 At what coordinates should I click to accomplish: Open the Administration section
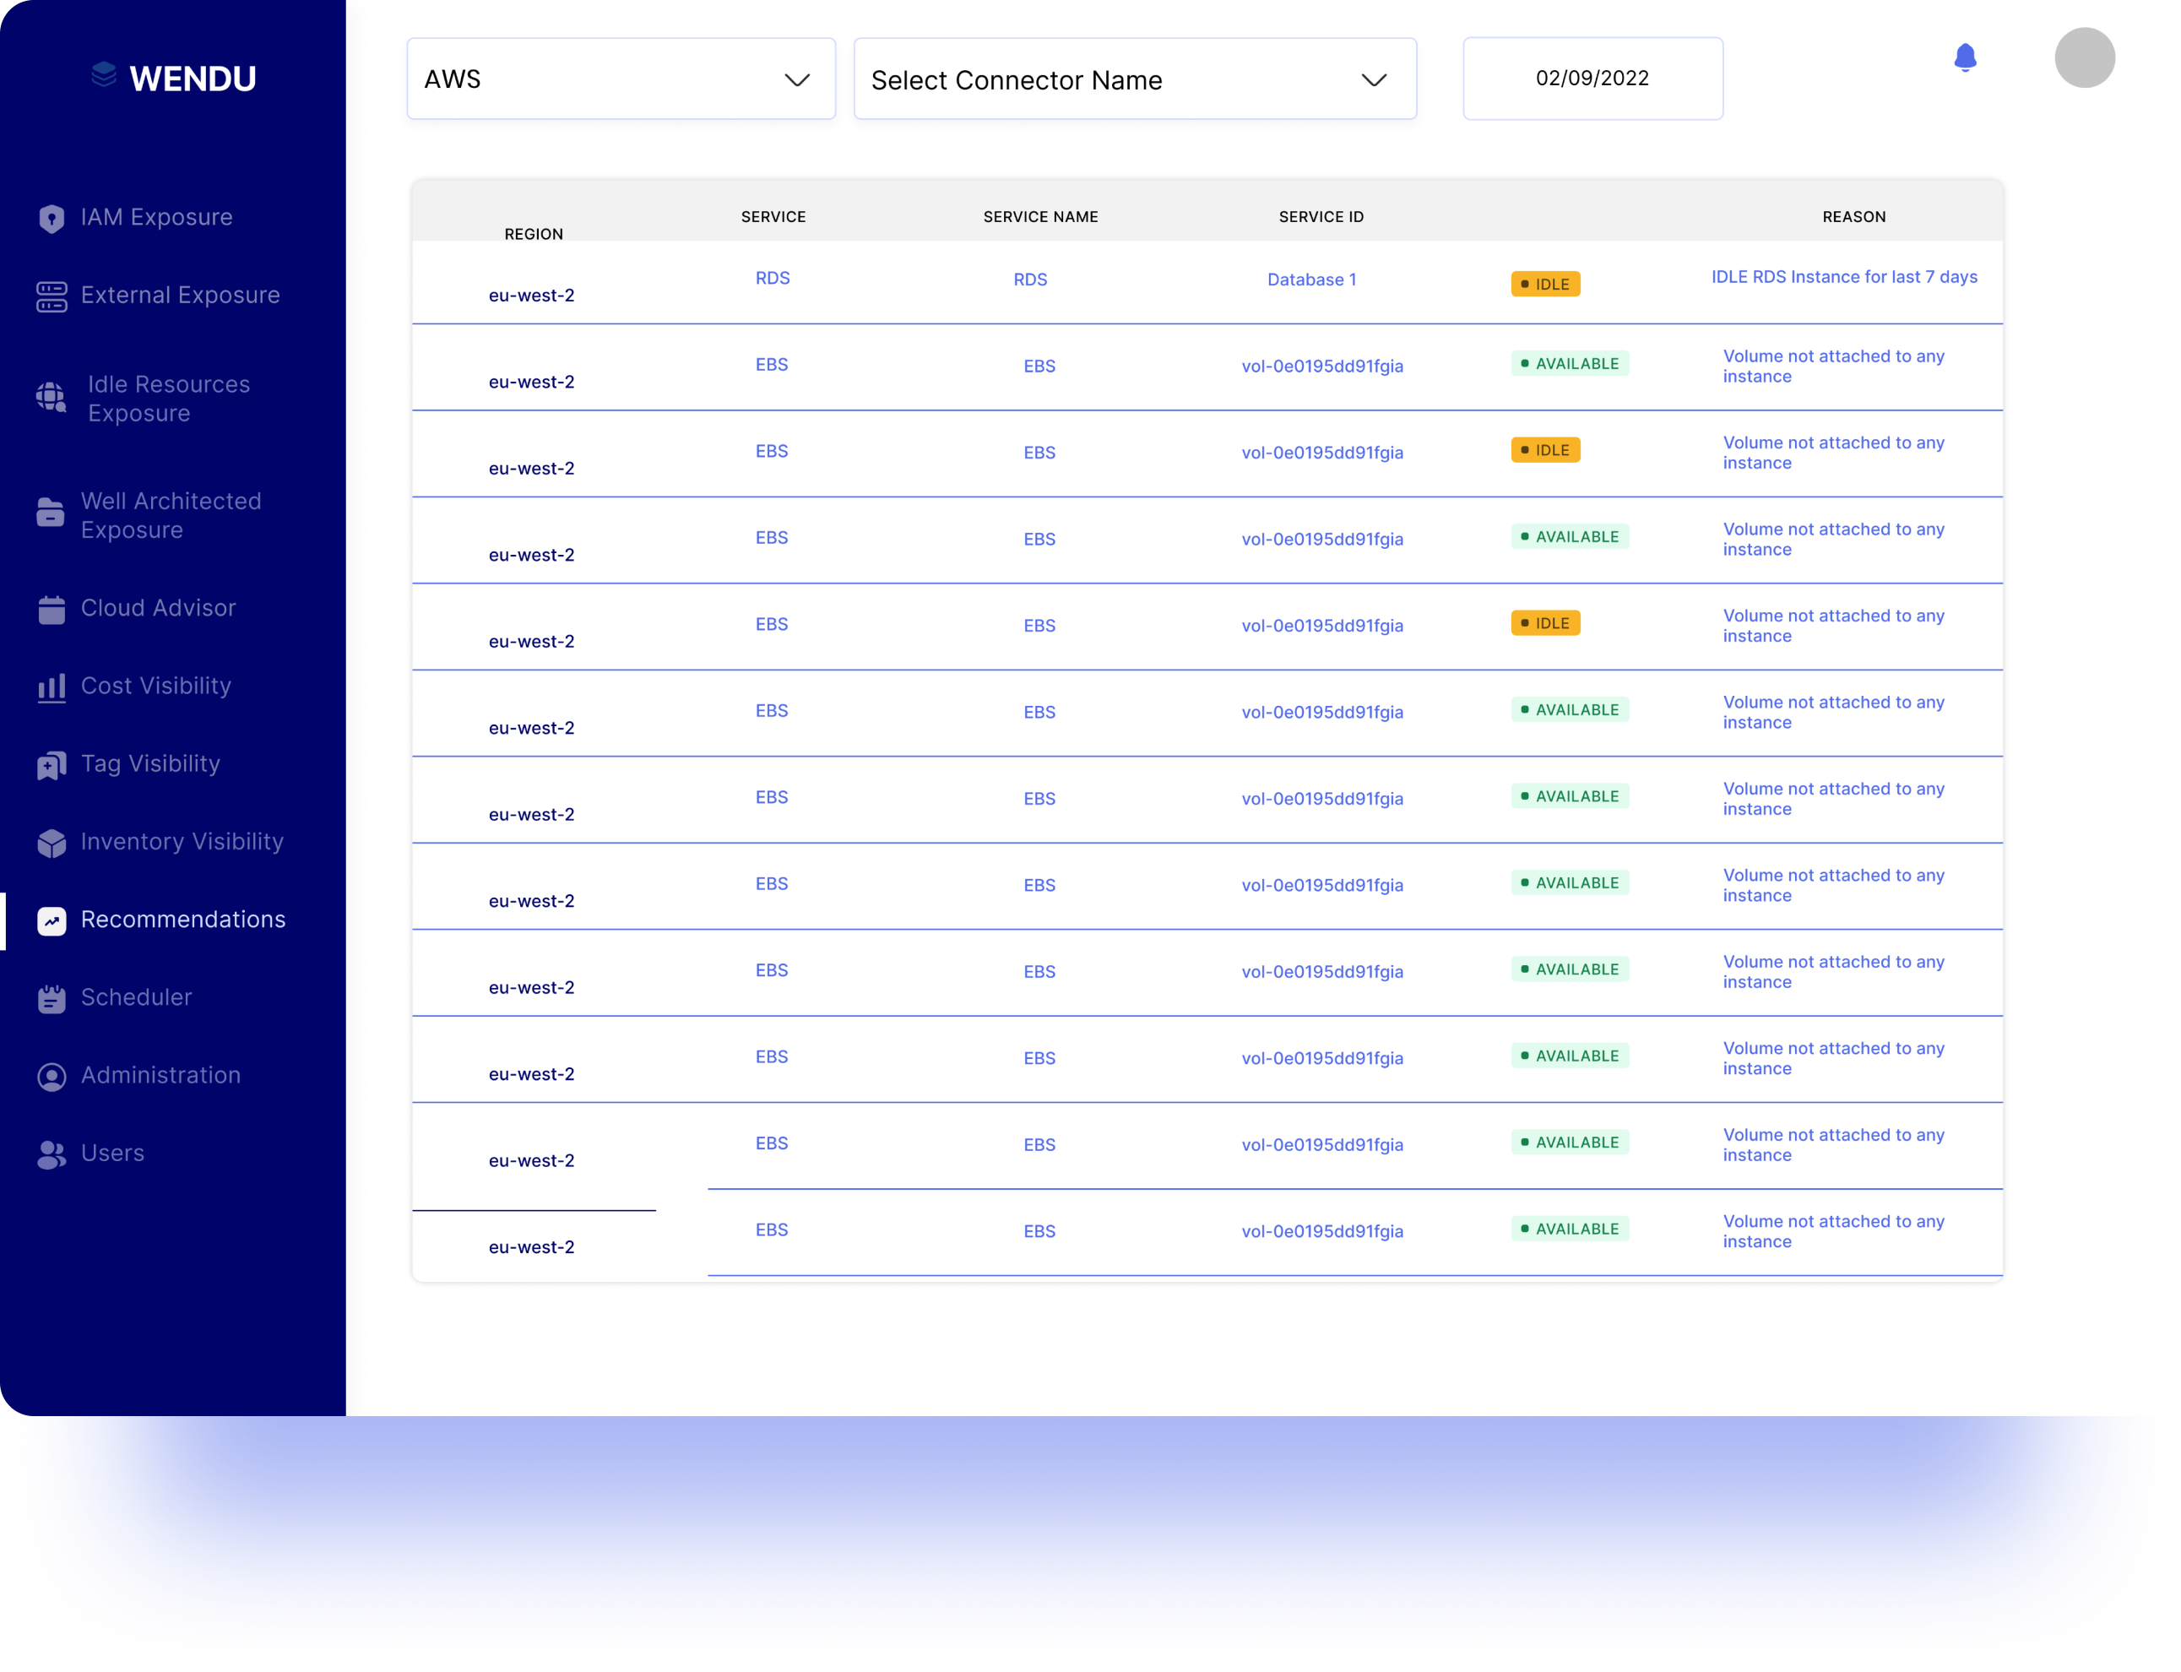[x=52, y=1075]
